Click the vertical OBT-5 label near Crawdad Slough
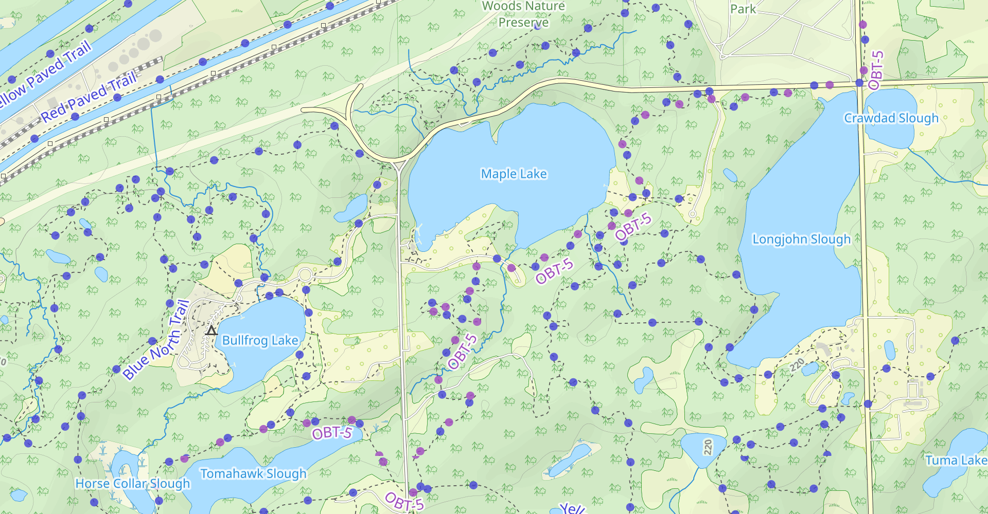Viewport: 988px width, 514px height. [x=876, y=70]
